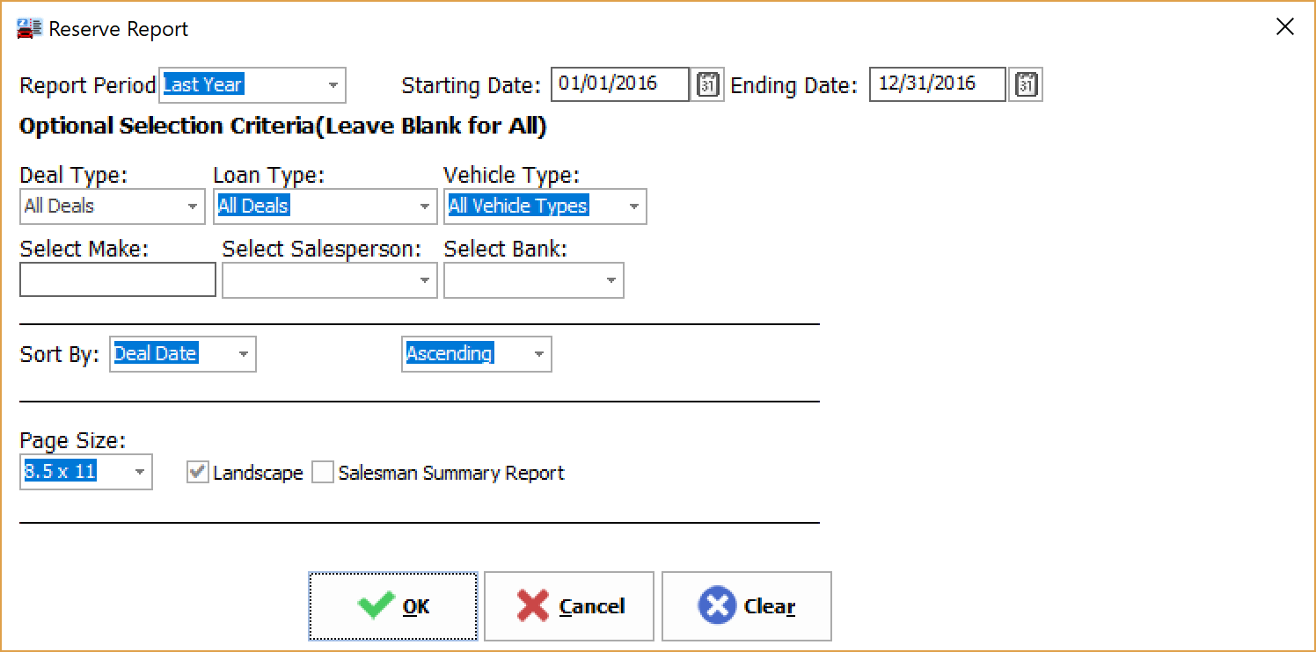Open the Page Size dropdown
1316x652 pixels.
pyautogui.click(x=140, y=472)
